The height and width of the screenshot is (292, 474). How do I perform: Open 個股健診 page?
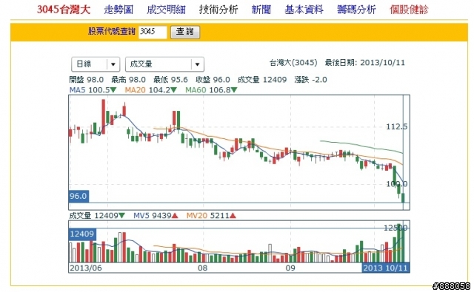click(x=409, y=10)
